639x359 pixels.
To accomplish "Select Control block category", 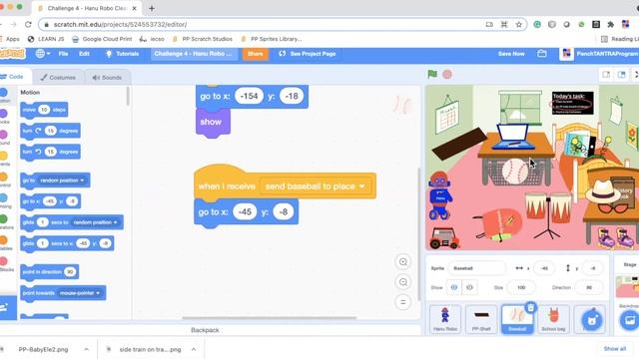I will tap(4, 179).
